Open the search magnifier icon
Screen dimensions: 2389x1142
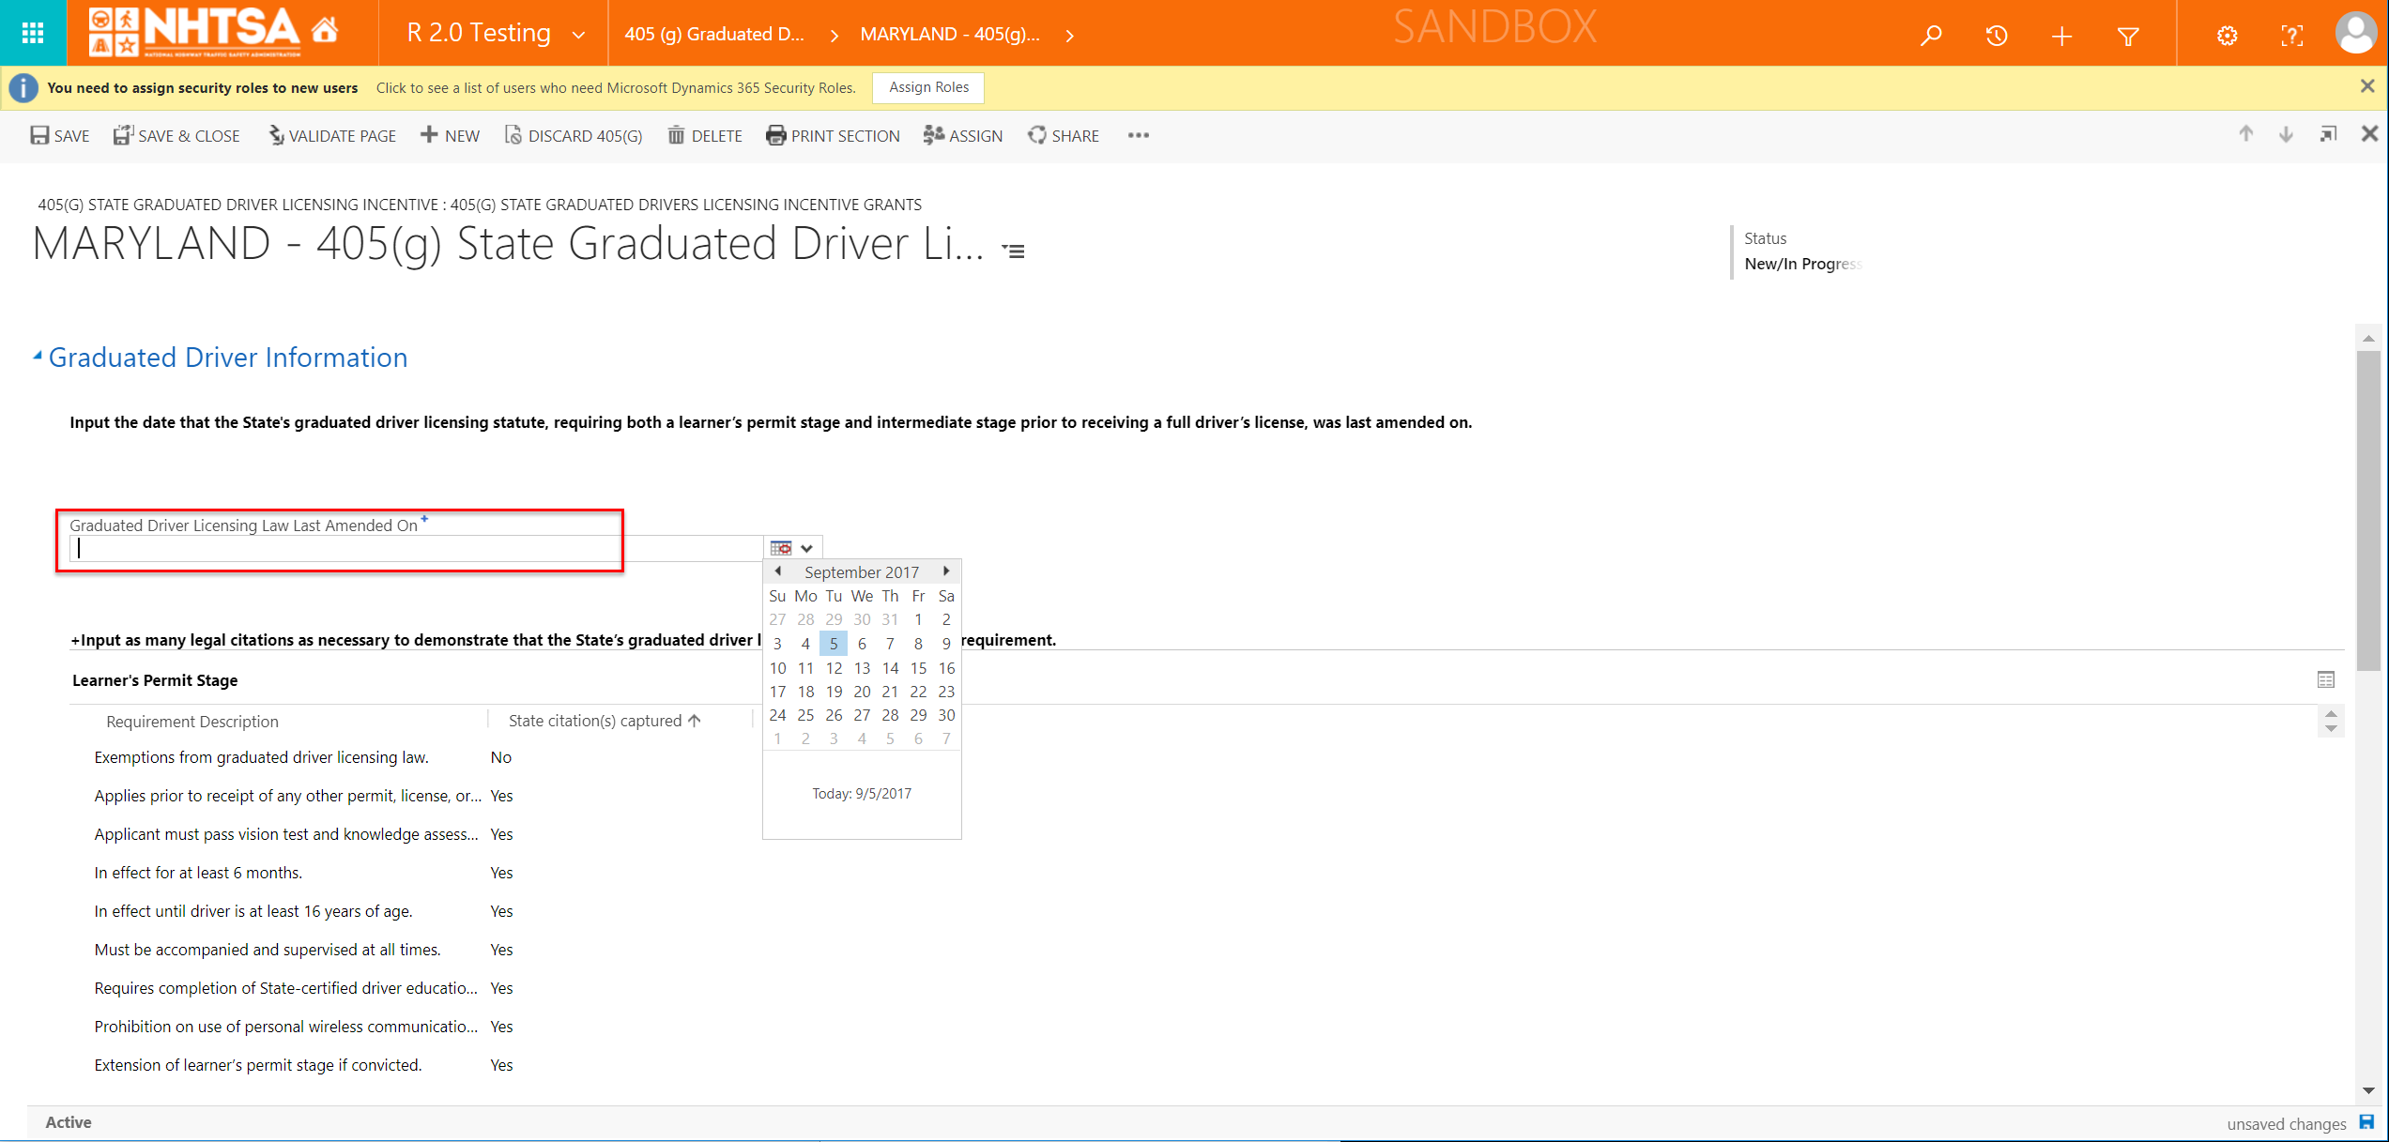(1930, 36)
